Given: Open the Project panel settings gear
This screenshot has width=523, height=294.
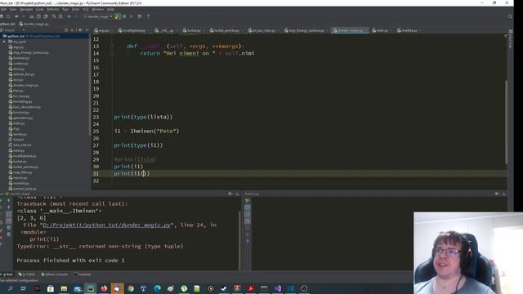Looking at the screenshot, I should 80,30.
